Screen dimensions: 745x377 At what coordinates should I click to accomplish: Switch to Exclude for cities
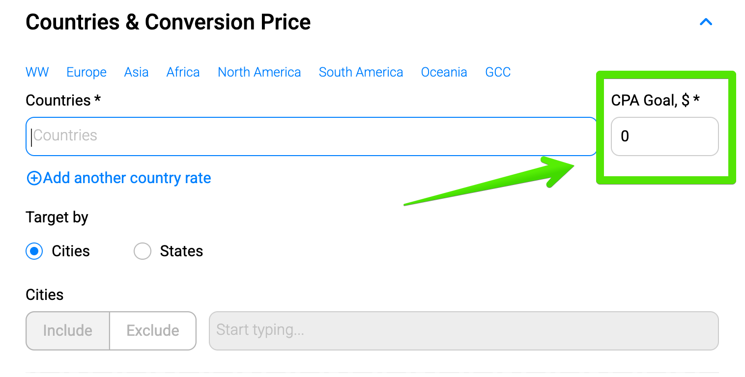(153, 330)
